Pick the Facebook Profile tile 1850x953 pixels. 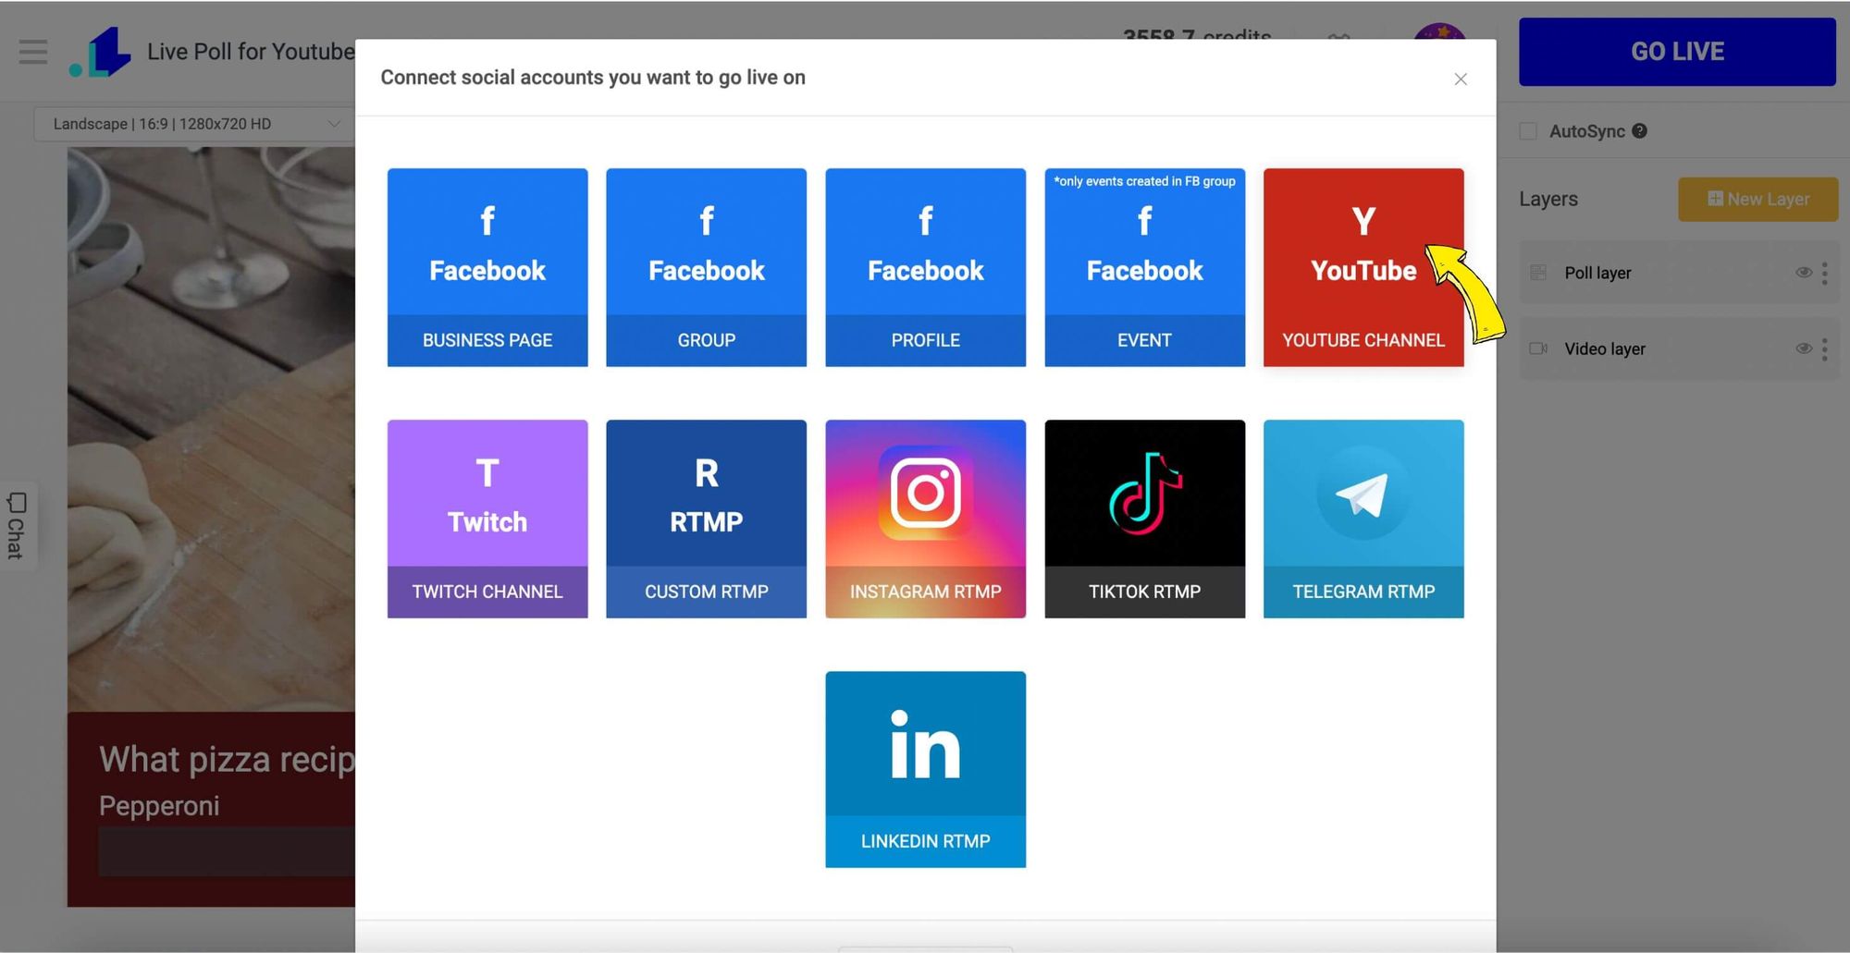coord(926,267)
